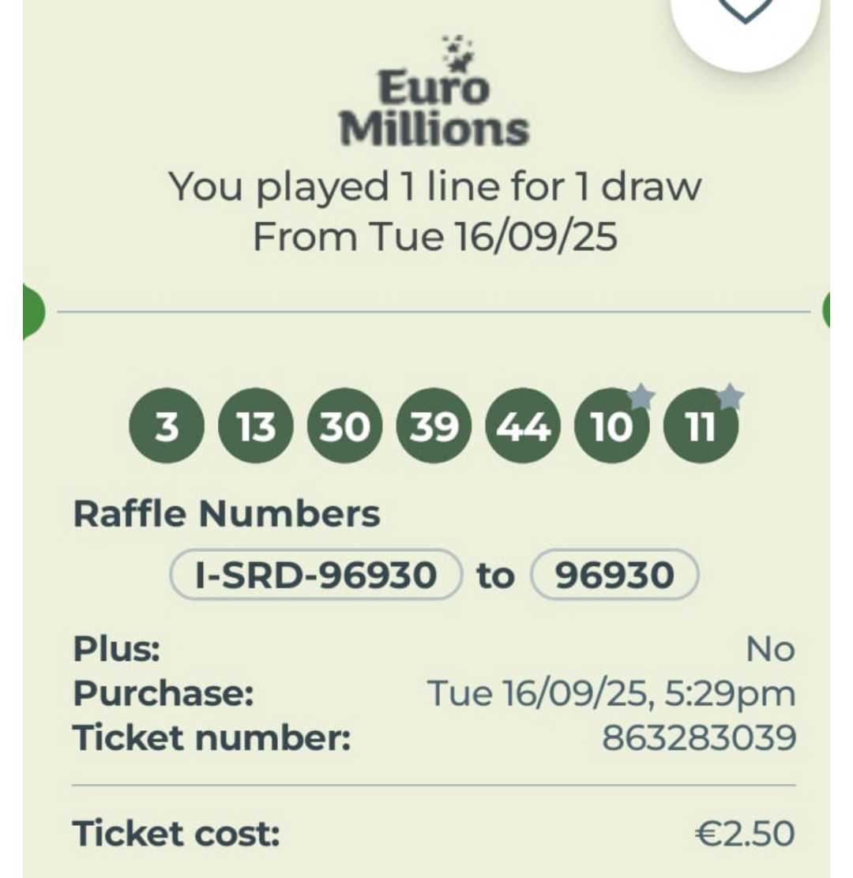
Task: Choose number ball 39
Action: [434, 426]
